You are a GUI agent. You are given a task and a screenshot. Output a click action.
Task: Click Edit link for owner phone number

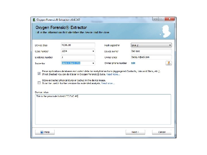(x=133, y=63)
